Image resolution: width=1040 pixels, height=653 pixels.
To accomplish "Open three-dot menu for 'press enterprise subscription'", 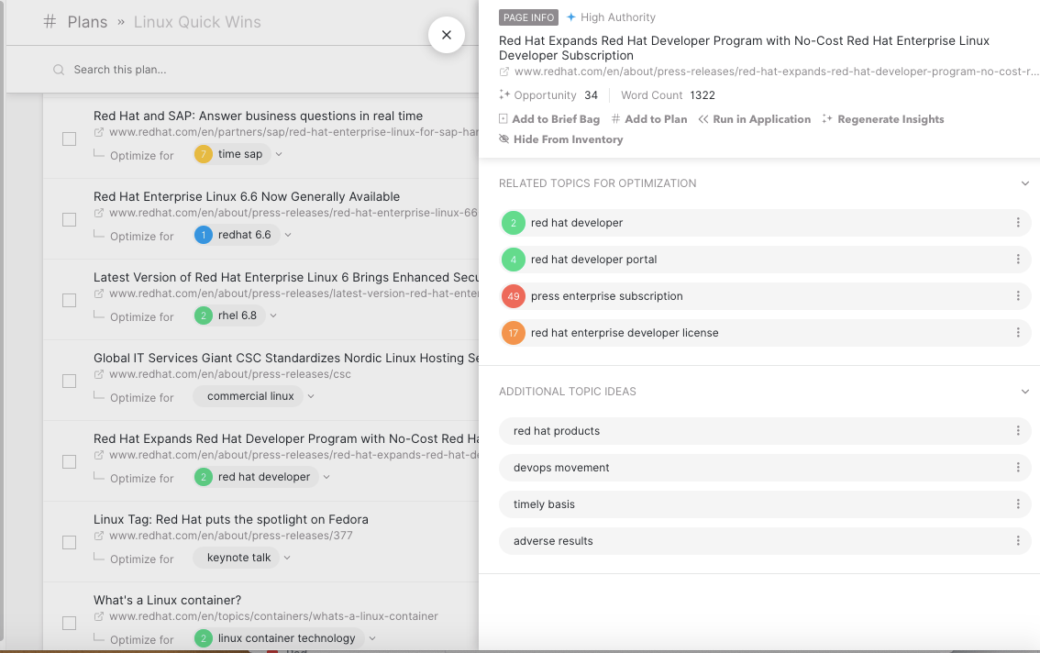I will pos(1018,296).
